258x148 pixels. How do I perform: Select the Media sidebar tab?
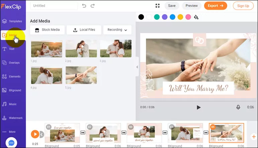(13, 35)
